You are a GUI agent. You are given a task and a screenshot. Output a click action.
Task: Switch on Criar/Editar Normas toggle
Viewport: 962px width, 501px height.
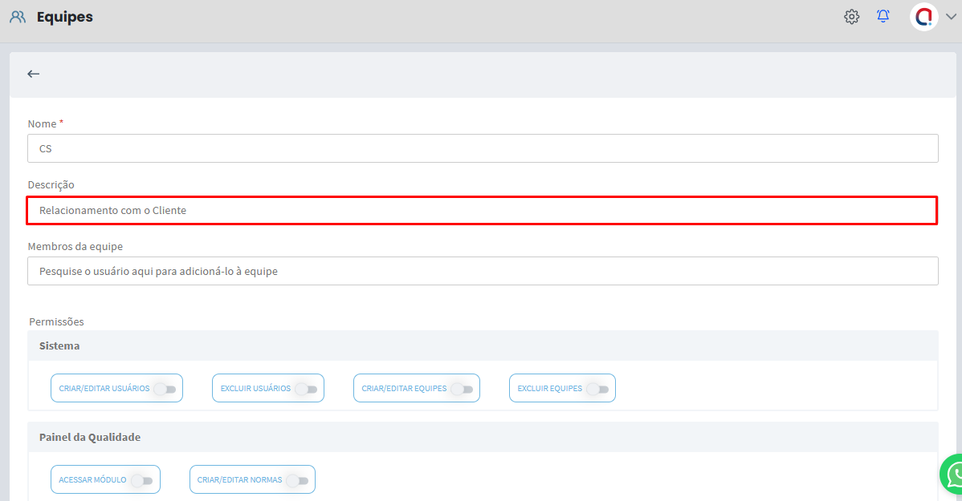click(x=296, y=480)
